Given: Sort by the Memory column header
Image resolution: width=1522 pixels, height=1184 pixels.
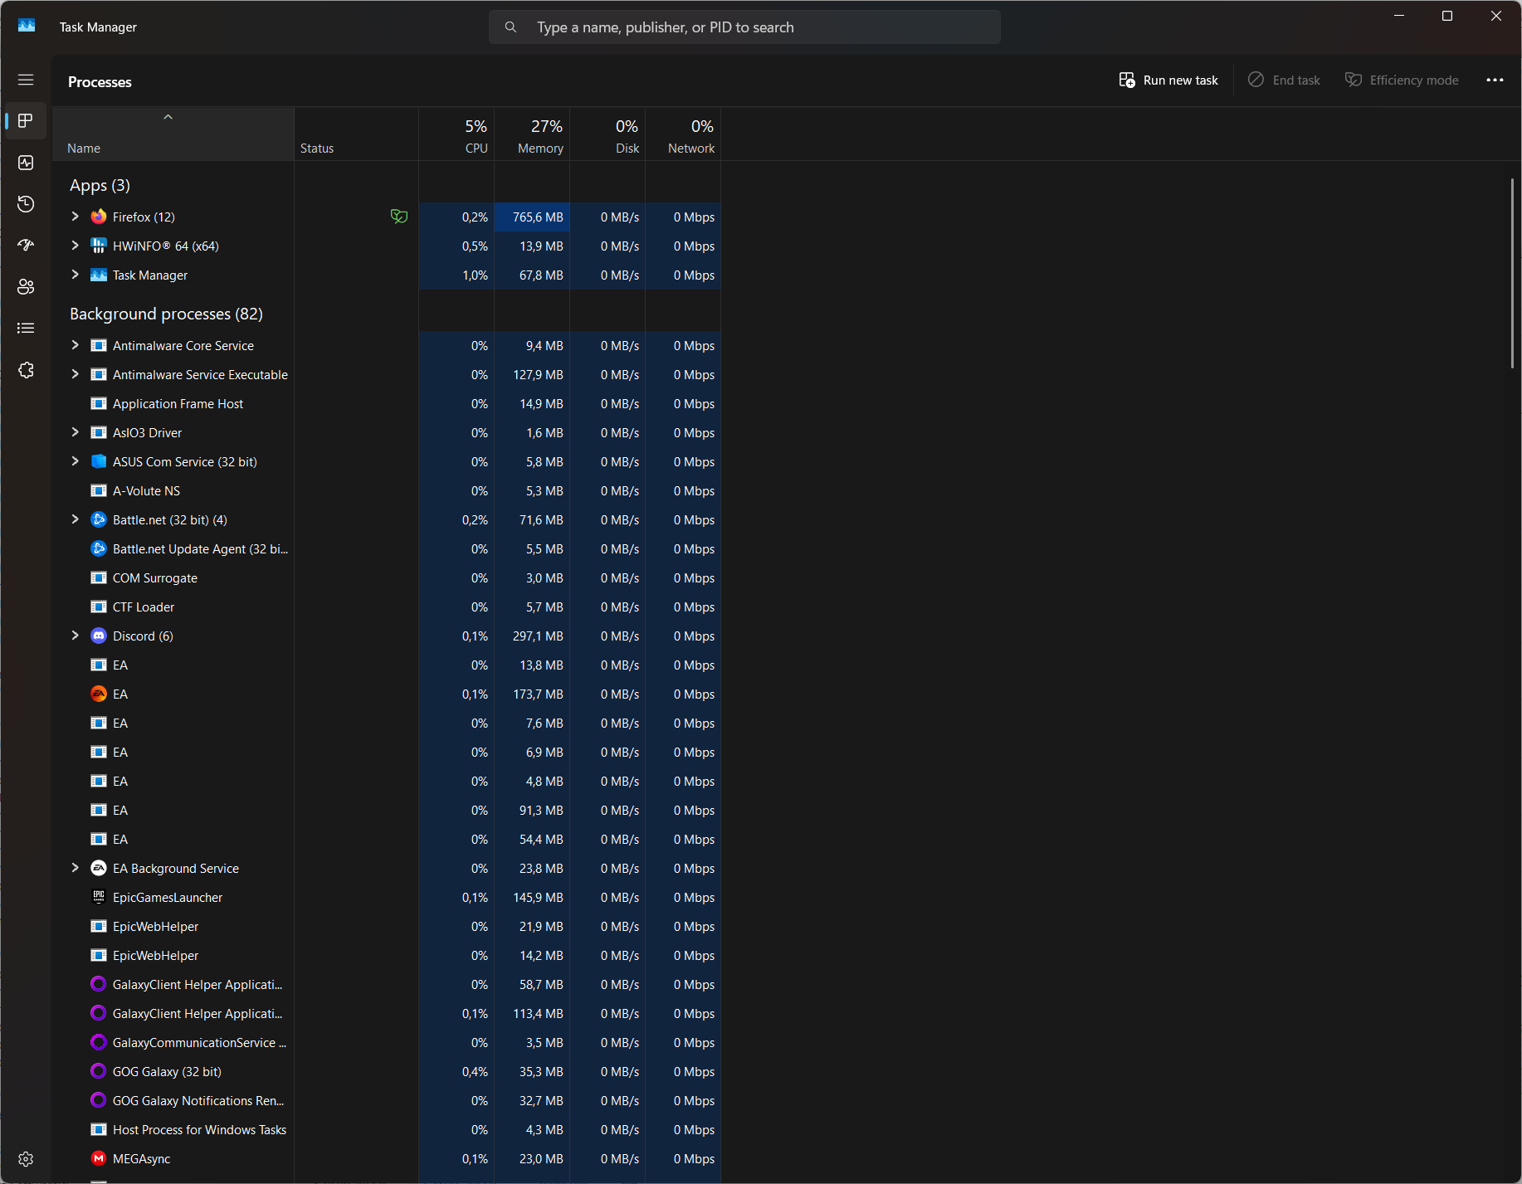Looking at the screenshot, I should [x=532, y=134].
